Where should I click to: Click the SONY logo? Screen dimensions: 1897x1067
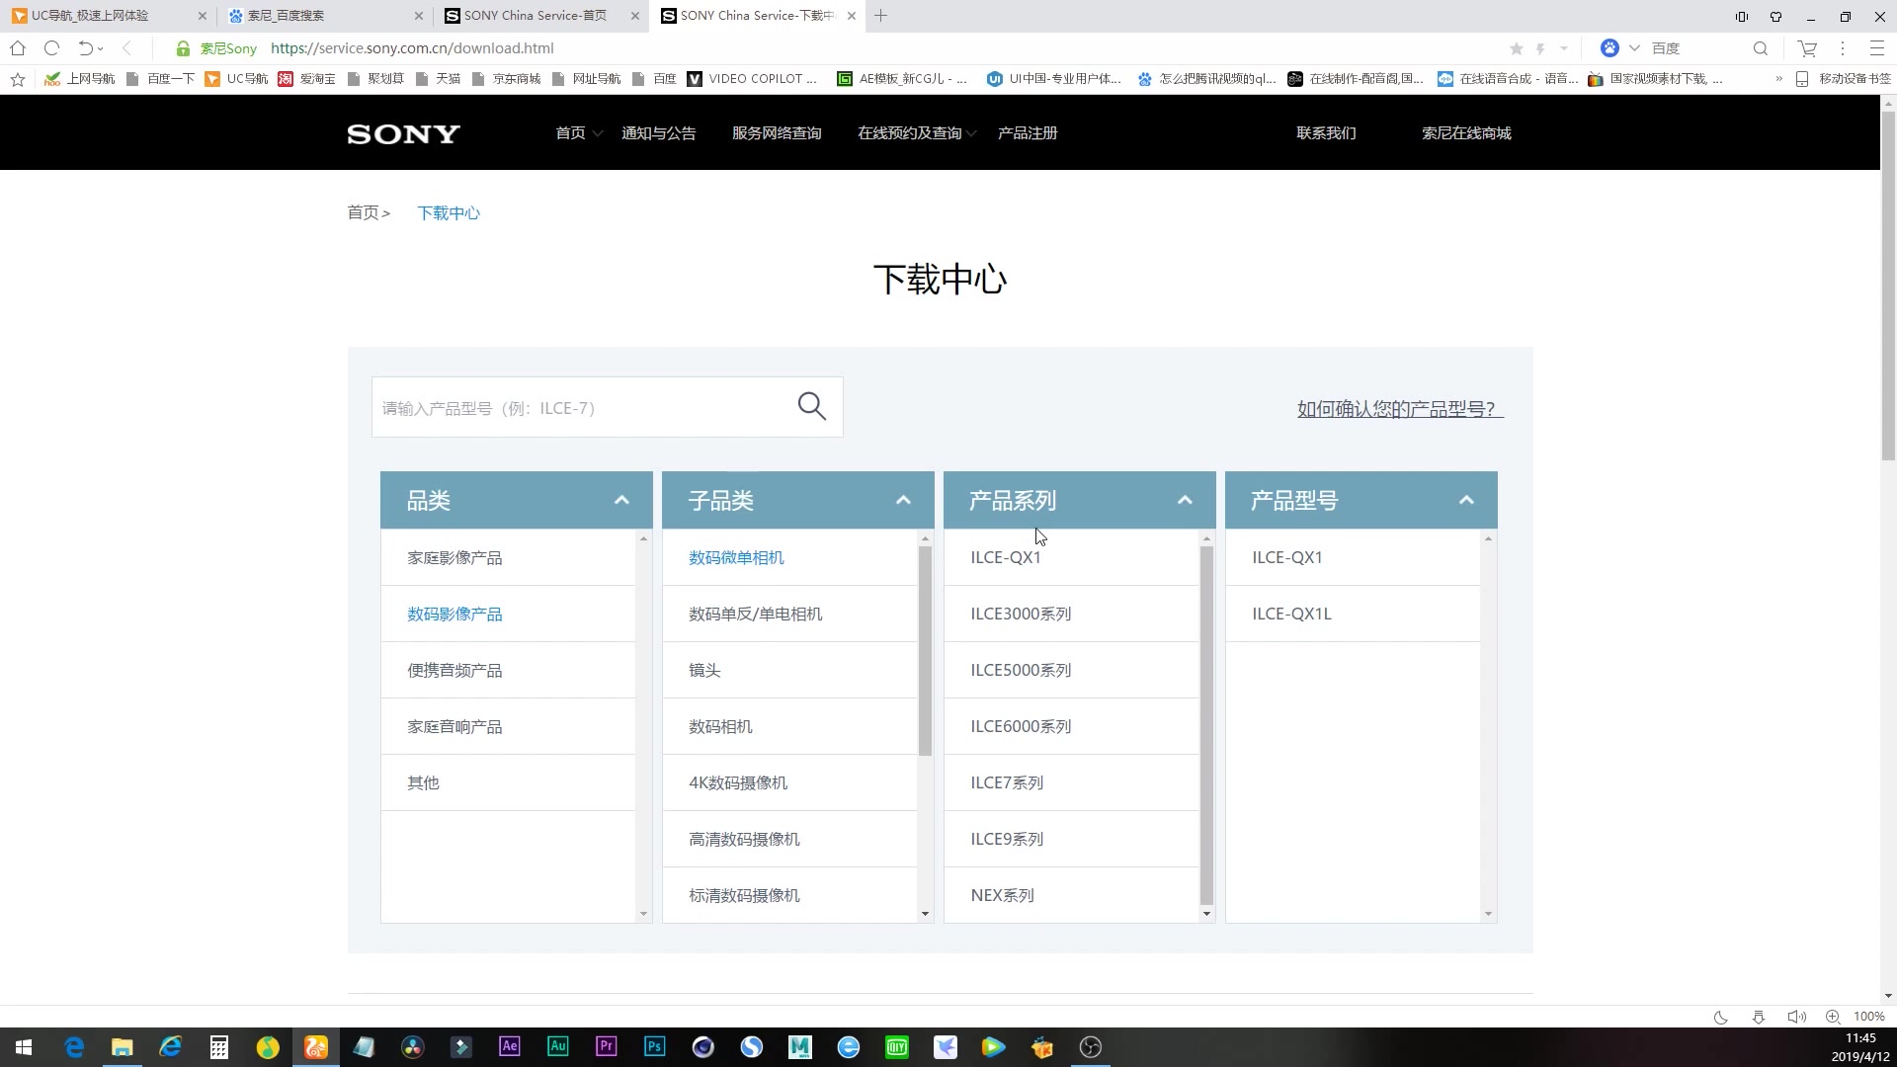click(x=403, y=133)
